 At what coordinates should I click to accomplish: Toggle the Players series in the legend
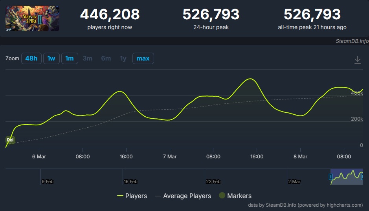point(132,196)
